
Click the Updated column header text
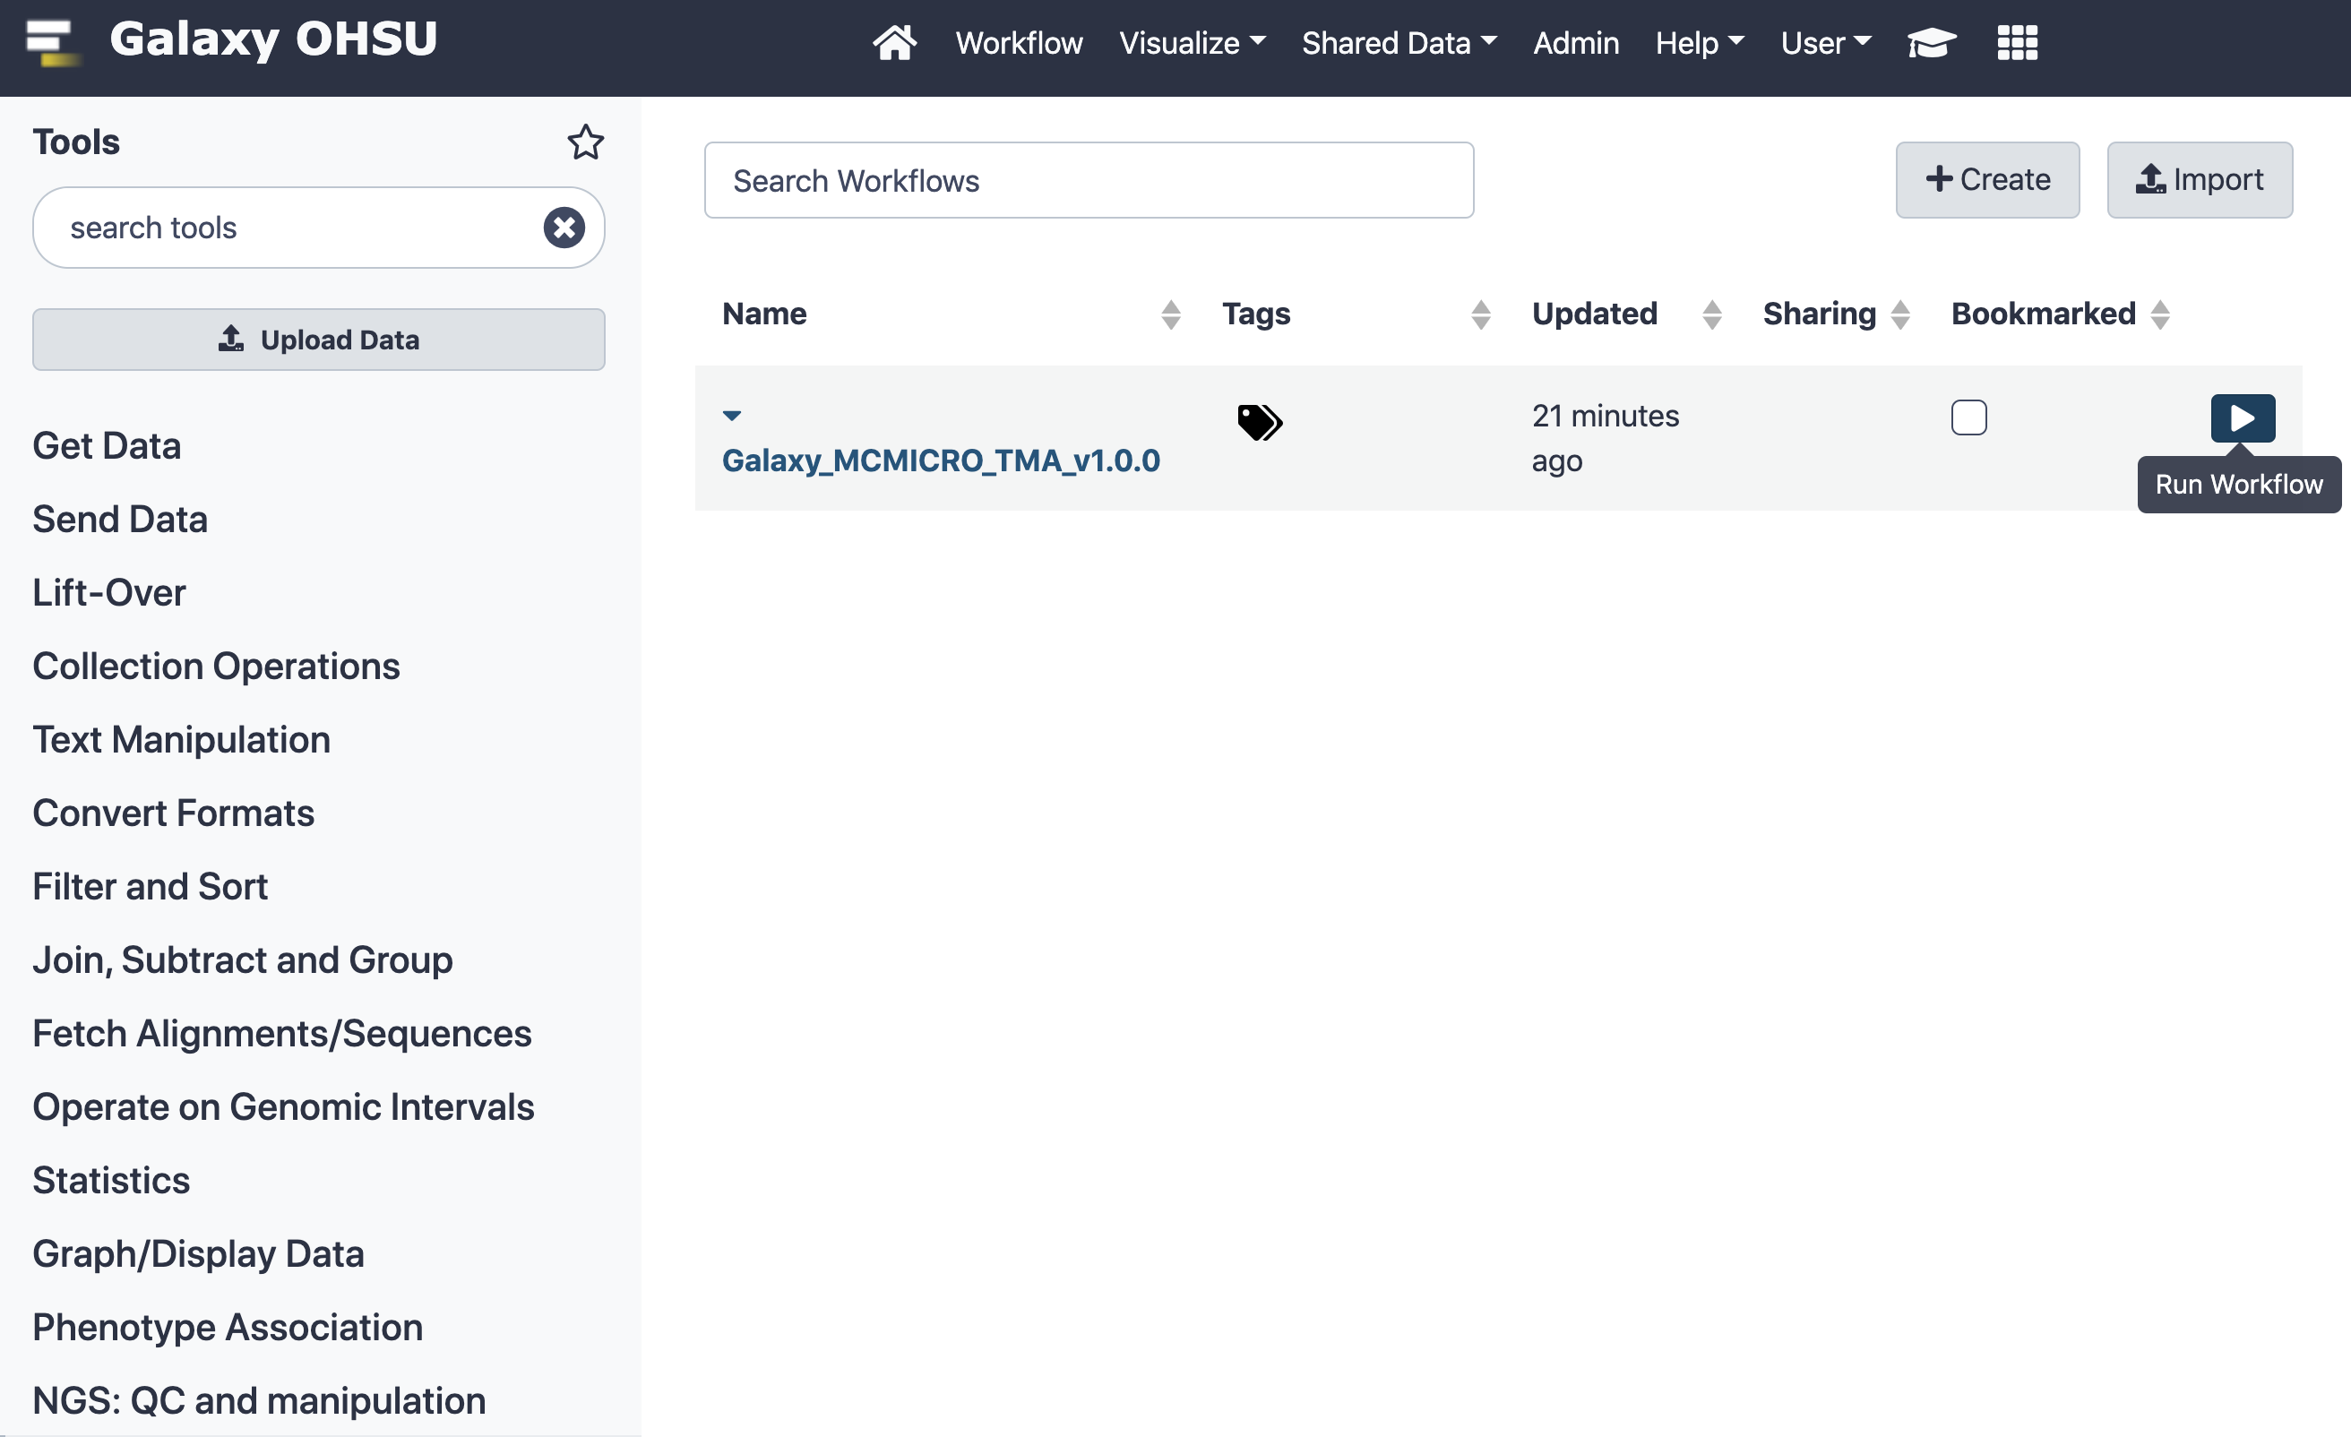tap(1595, 314)
